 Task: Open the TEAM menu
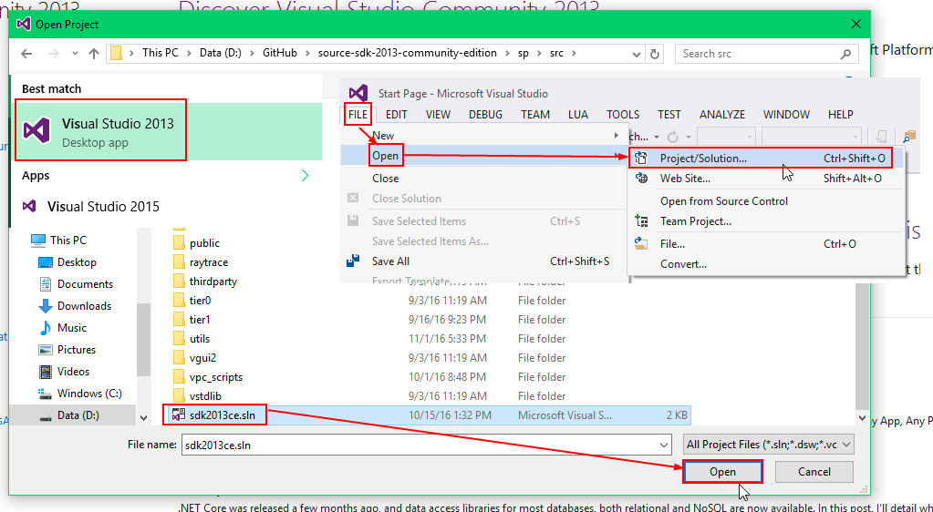click(x=535, y=114)
